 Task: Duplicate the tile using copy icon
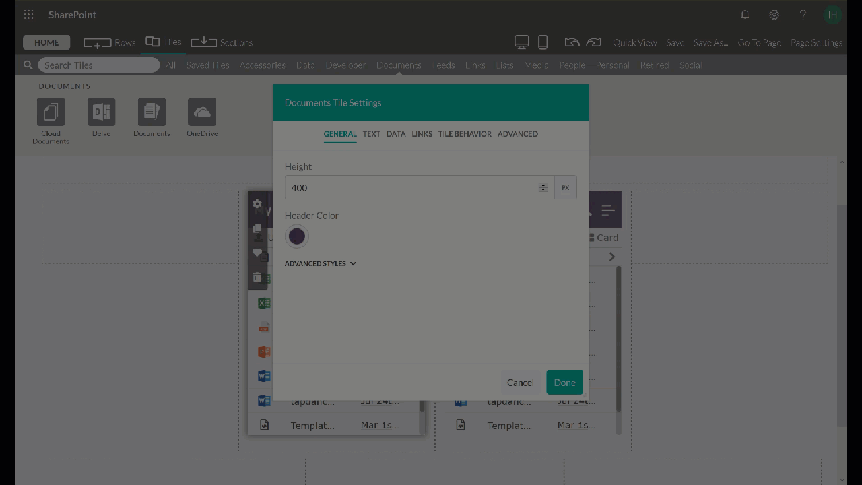(257, 228)
